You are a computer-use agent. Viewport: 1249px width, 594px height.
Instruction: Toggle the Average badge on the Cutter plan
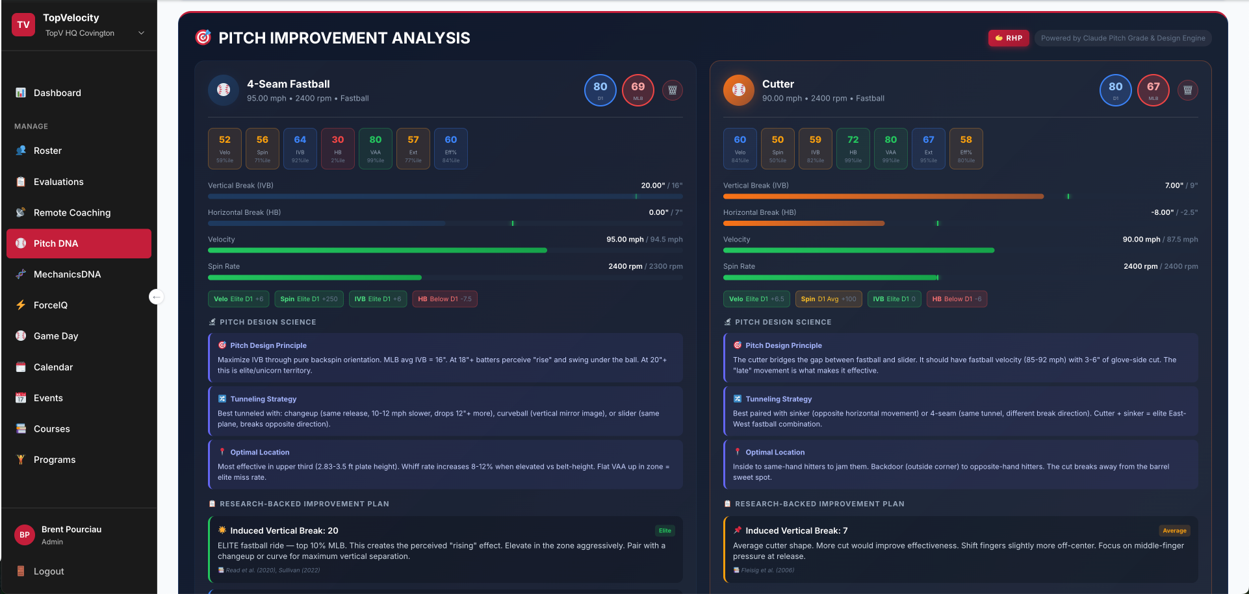pyautogui.click(x=1175, y=530)
